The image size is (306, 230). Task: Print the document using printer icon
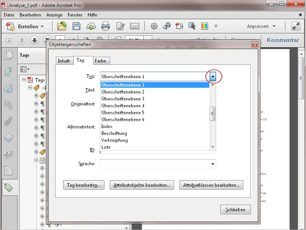pos(106,26)
